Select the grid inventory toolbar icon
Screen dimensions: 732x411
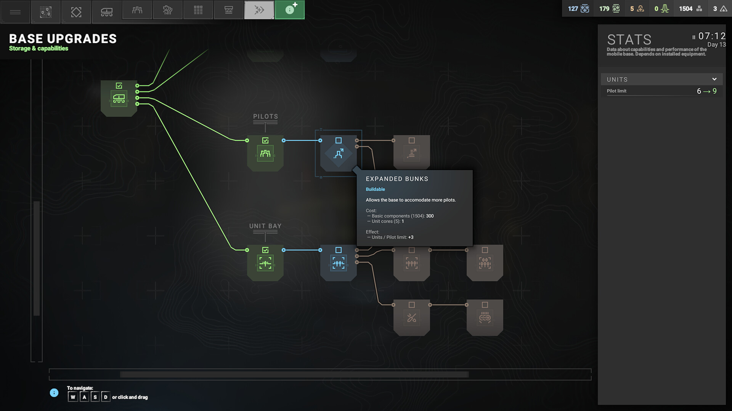[198, 10]
